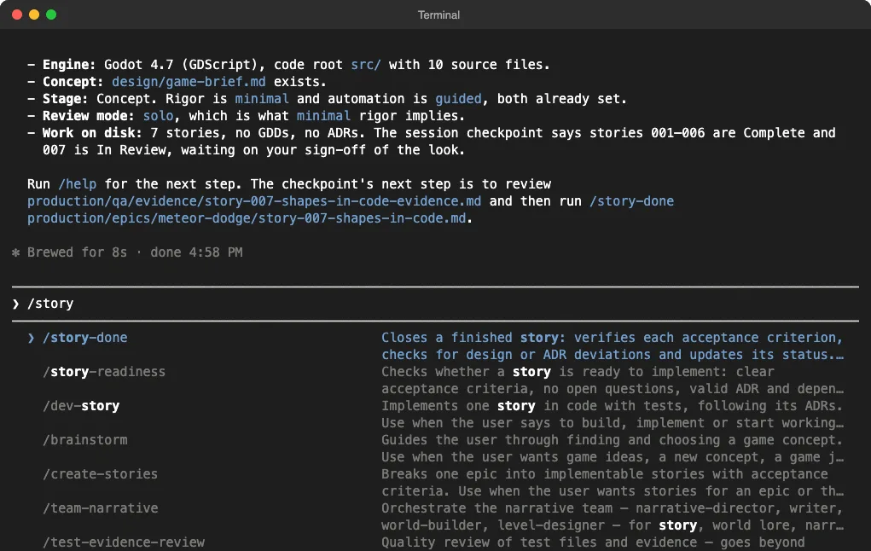Choose the /create-stories command suggestion
Image resolution: width=871 pixels, height=551 pixels.
[100, 473]
